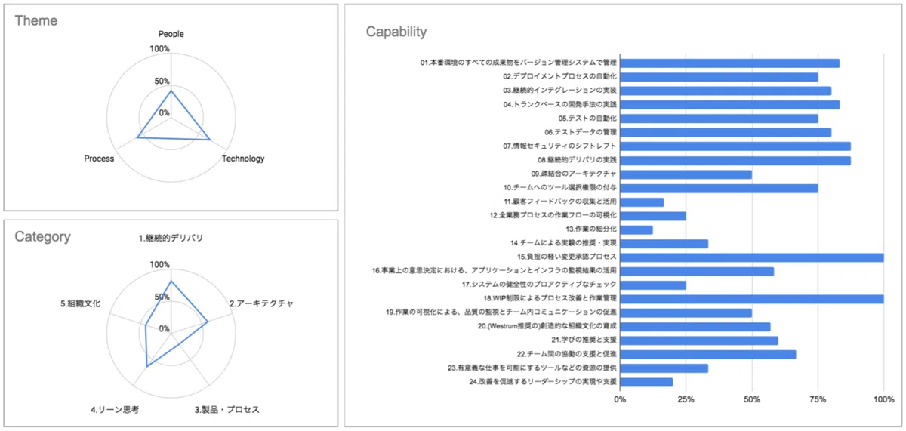Screen dimensions: 906x431
Task: Click the 3.製品・プロセス category label
Action: click(x=226, y=409)
